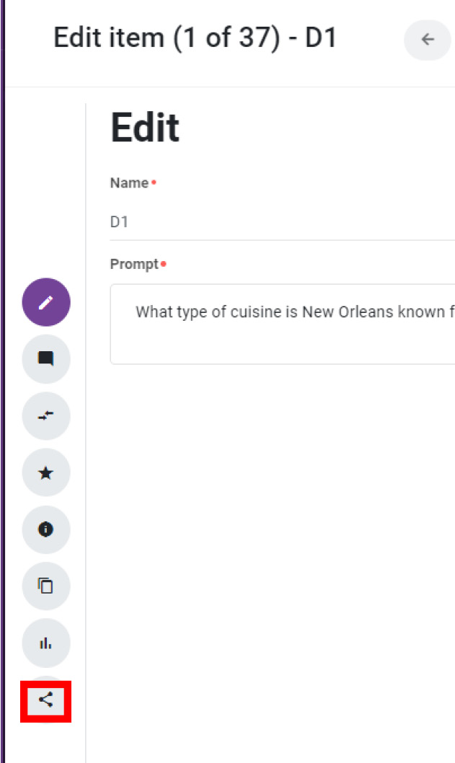Click the compare arrows sidebar icon
455x763 pixels.
(46, 416)
